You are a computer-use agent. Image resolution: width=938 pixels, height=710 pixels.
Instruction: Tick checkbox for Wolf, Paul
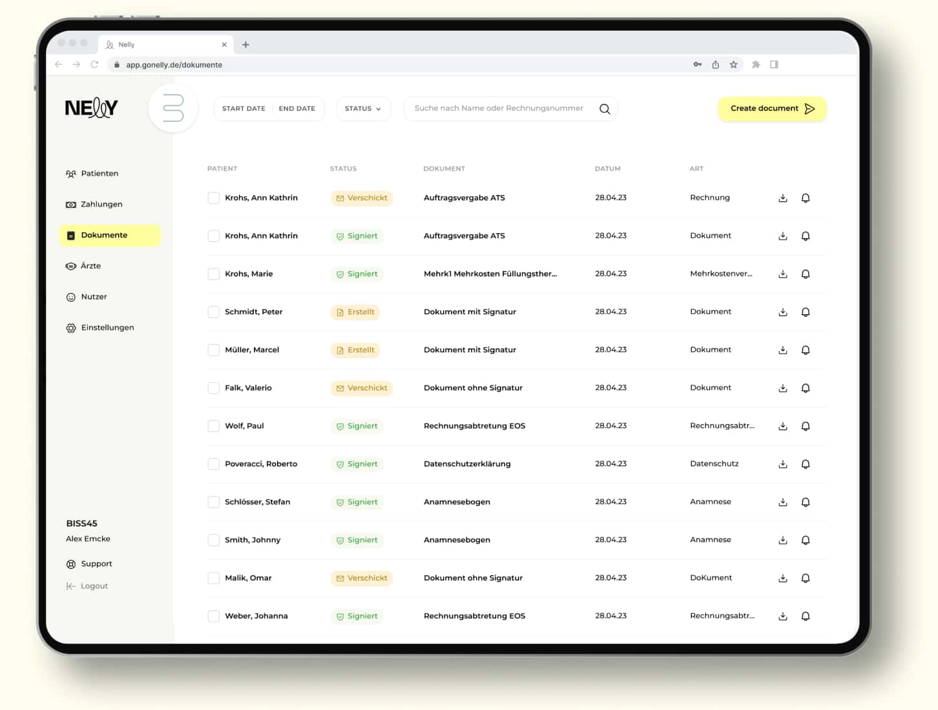pos(213,427)
